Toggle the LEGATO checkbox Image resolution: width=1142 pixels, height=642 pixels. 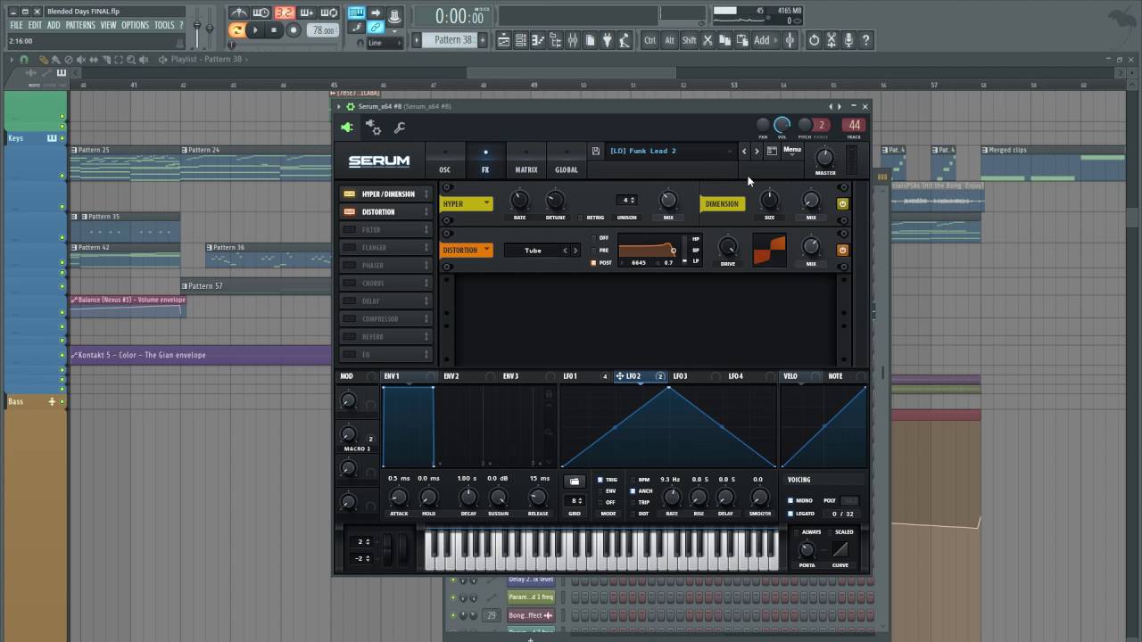click(x=790, y=514)
